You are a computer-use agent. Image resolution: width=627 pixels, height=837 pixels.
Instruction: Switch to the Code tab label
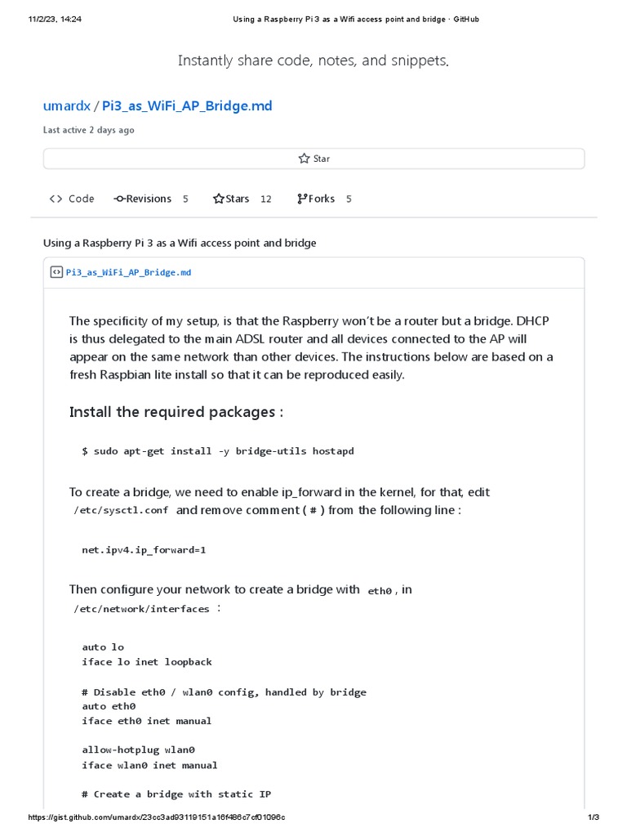pyautogui.click(x=81, y=199)
